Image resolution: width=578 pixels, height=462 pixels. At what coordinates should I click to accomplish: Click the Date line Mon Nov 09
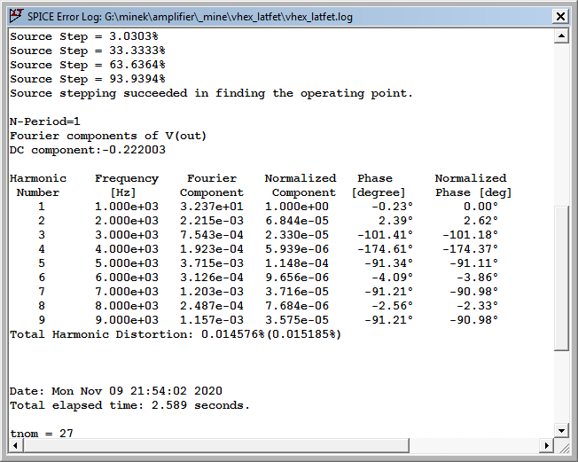click(116, 391)
